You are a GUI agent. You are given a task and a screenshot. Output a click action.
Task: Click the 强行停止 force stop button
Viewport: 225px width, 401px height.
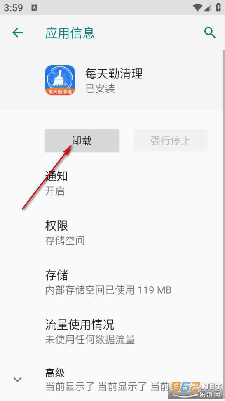coord(170,140)
